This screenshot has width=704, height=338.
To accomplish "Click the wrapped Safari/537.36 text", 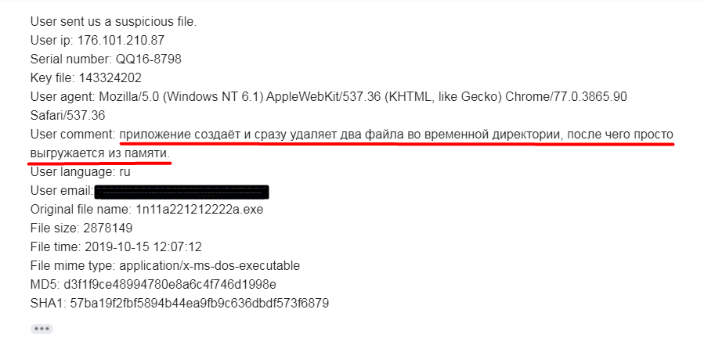I will (67, 115).
